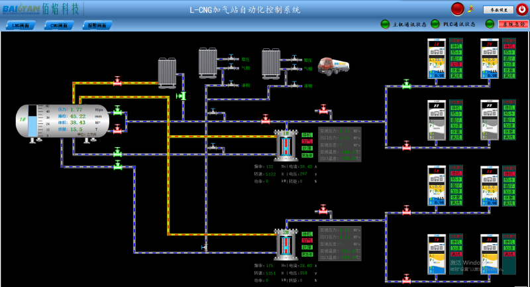530x287 pixels.
Task: Toggle the green valve above the dispenser line
Action: (x=406, y=84)
